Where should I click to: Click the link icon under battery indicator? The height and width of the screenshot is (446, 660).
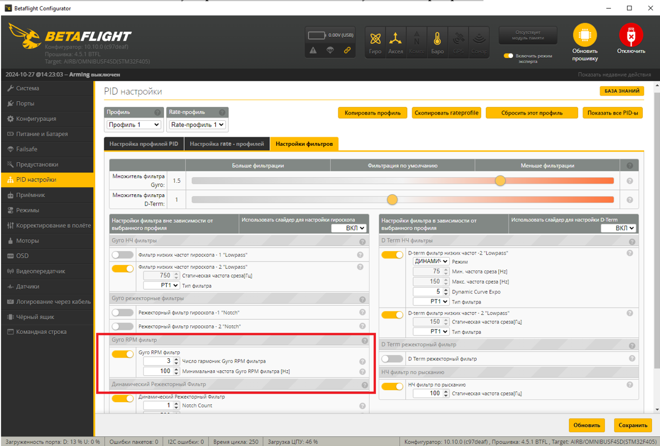pyautogui.click(x=346, y=51)
